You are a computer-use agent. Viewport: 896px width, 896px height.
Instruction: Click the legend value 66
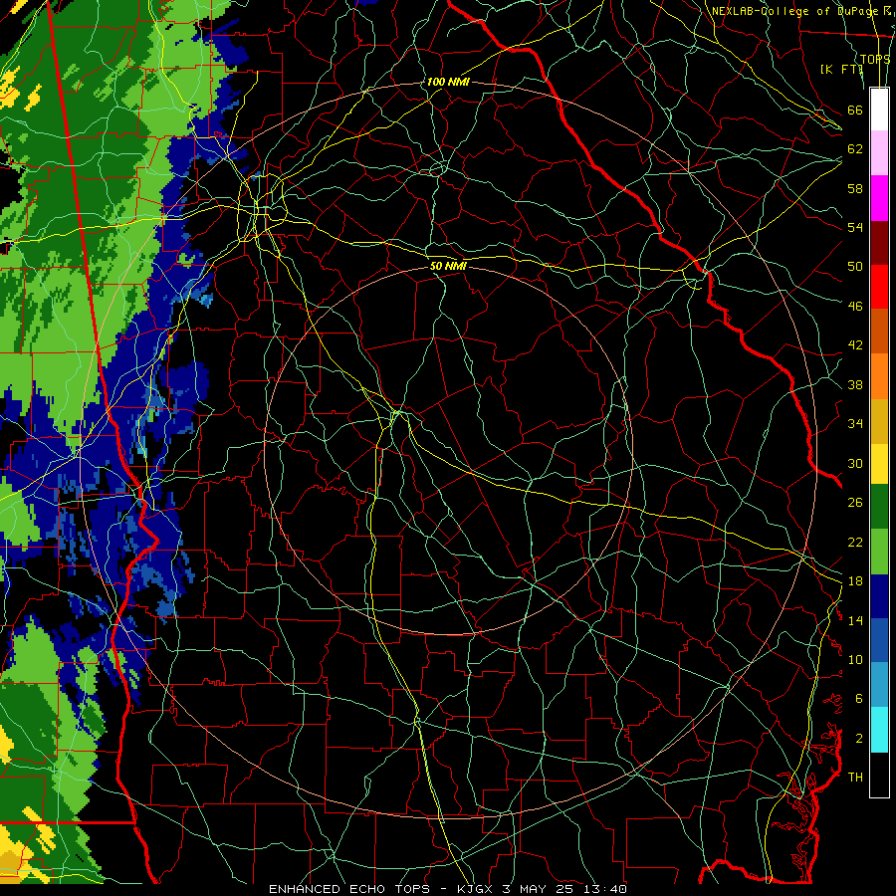855,110
